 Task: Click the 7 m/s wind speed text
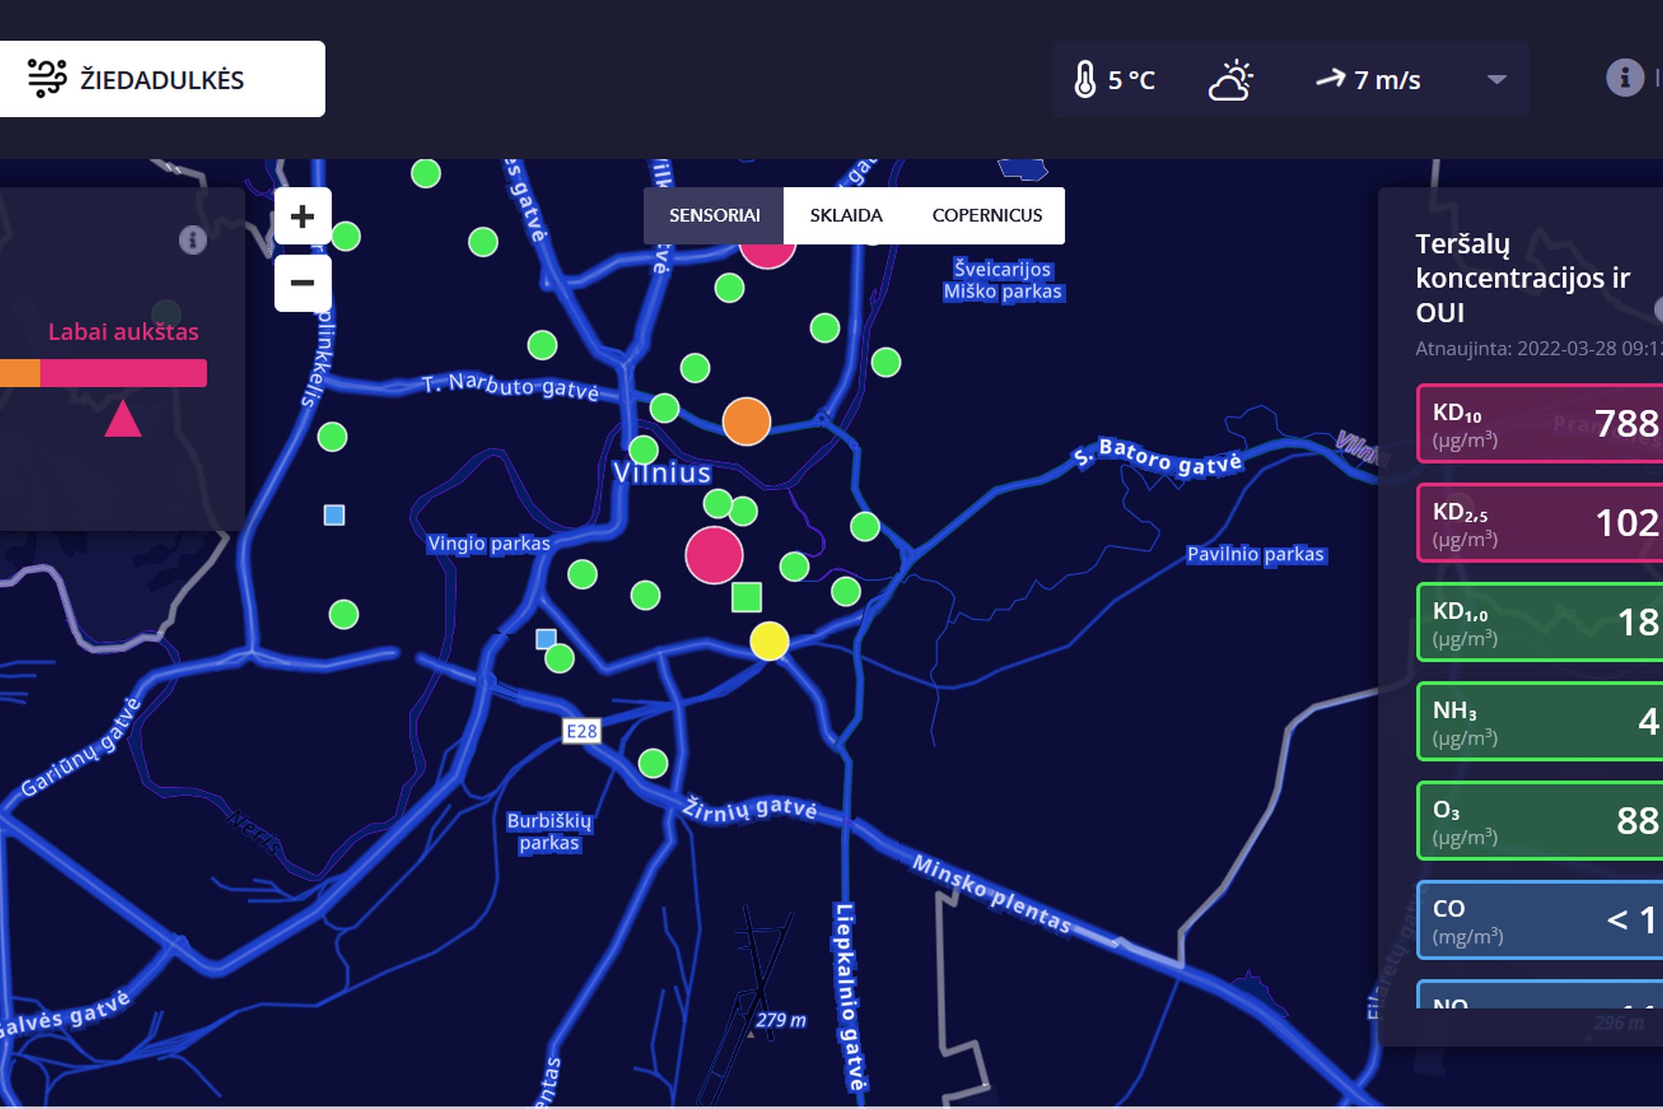point(1387,80)
